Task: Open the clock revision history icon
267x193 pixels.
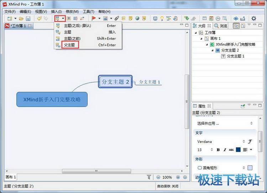Action: 218,18
